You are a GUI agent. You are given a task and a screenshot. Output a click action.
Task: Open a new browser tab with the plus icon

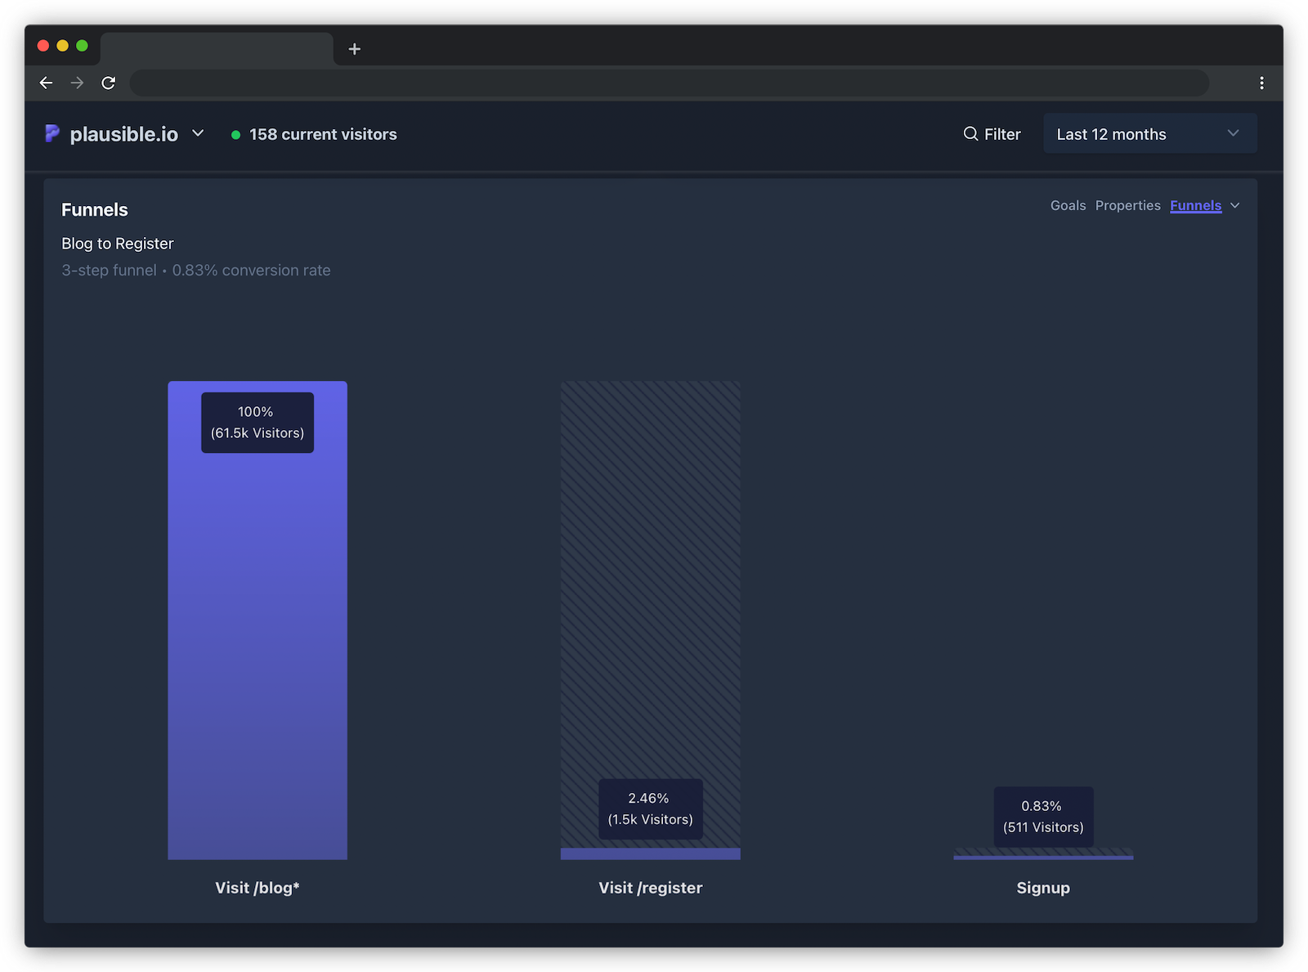[x=354, y=49]
